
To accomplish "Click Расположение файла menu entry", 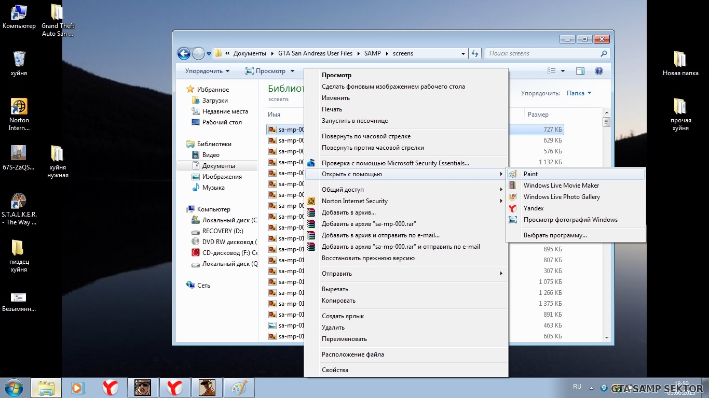I will [405, 354].
